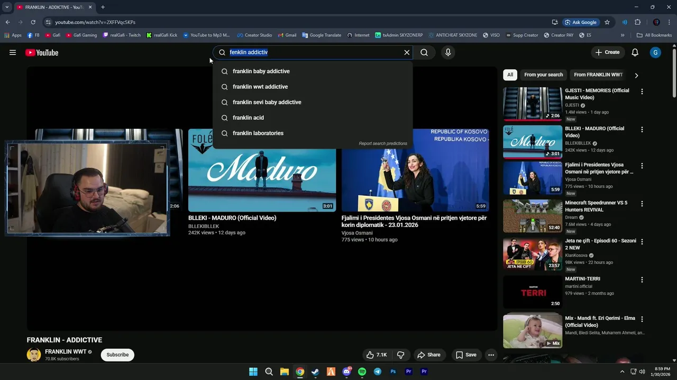This screenshot has height=380, width=677.
Task: Select suggestion 'franklin laboratories'
Action: [x=313, y=133]
